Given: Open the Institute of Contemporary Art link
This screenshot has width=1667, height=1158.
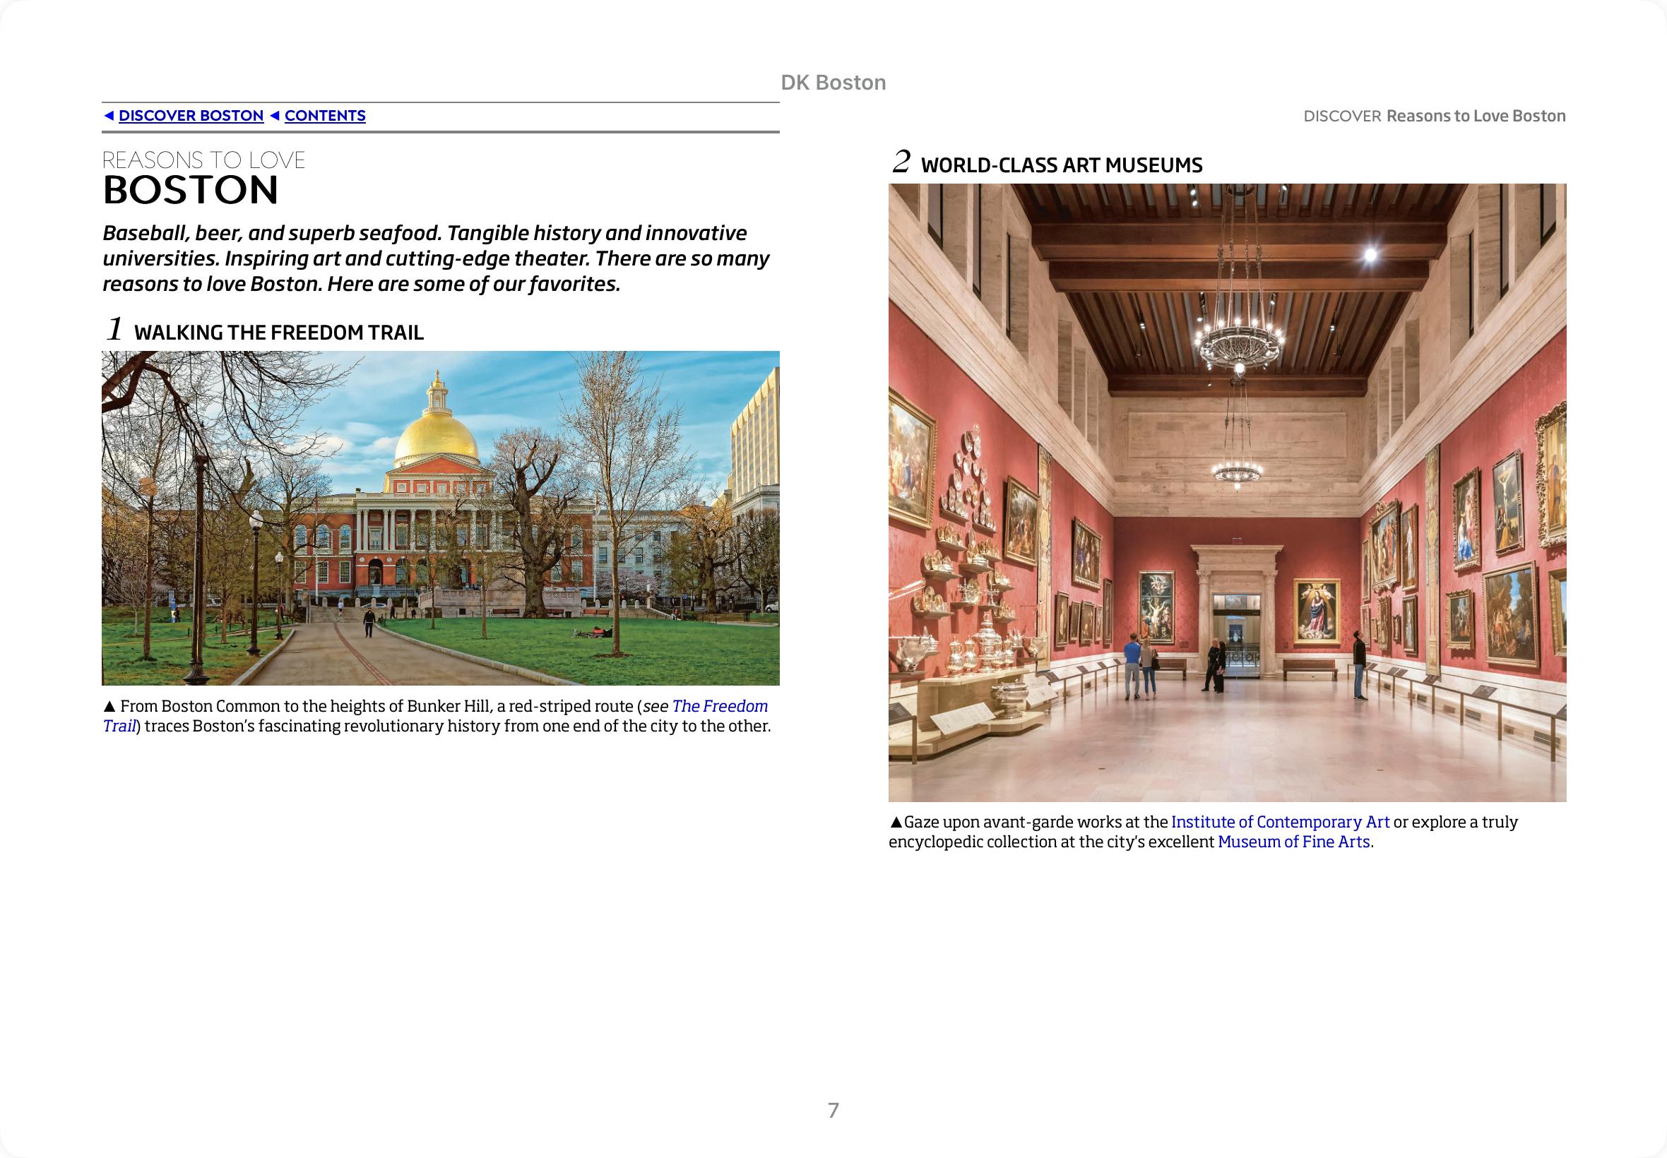Looking at the screenshot, I should [x=1279, y=822].
